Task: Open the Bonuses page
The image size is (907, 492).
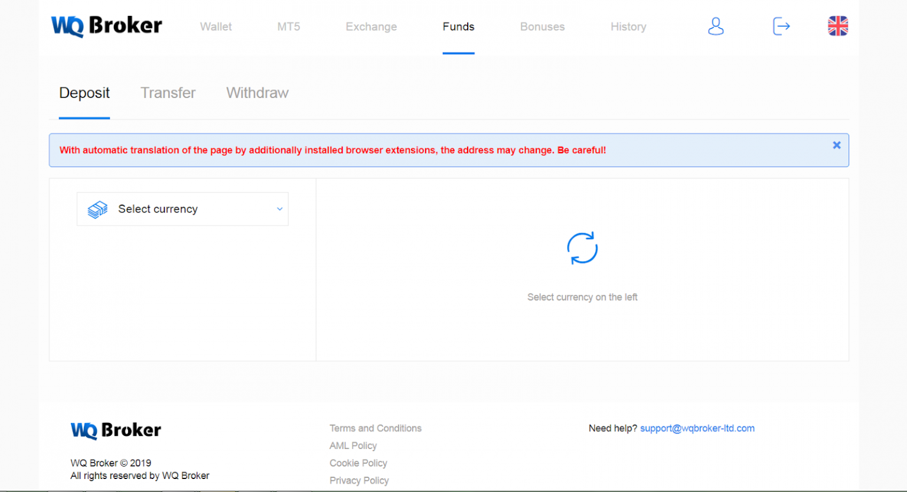Action: click(543, 27)
